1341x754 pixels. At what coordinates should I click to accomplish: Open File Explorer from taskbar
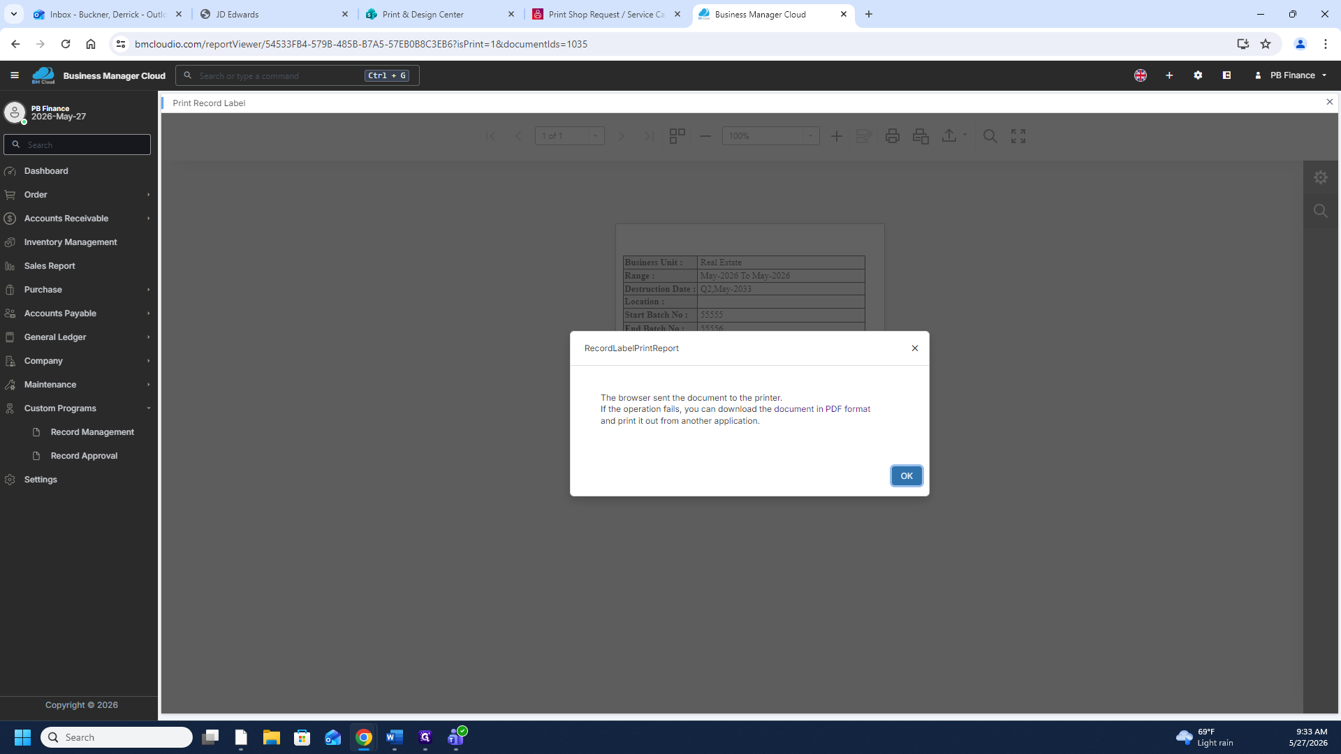click(x=271, y=737)
